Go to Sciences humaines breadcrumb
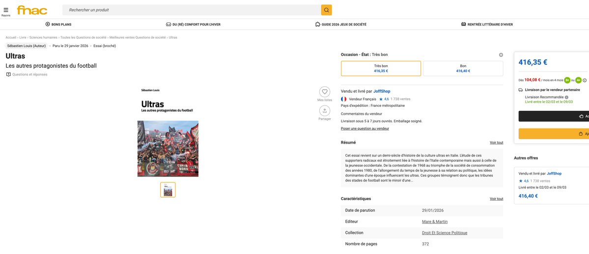The height and width of the screenshot is (254, 589). click(43, 38)
